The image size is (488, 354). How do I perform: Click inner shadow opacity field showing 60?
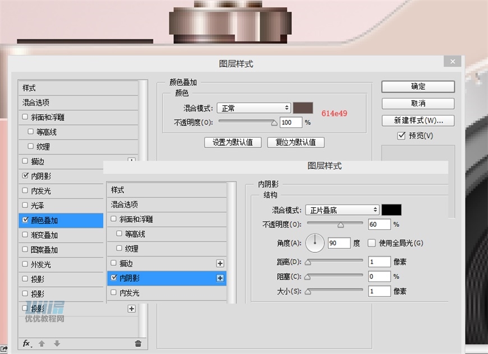pos(379,225)
